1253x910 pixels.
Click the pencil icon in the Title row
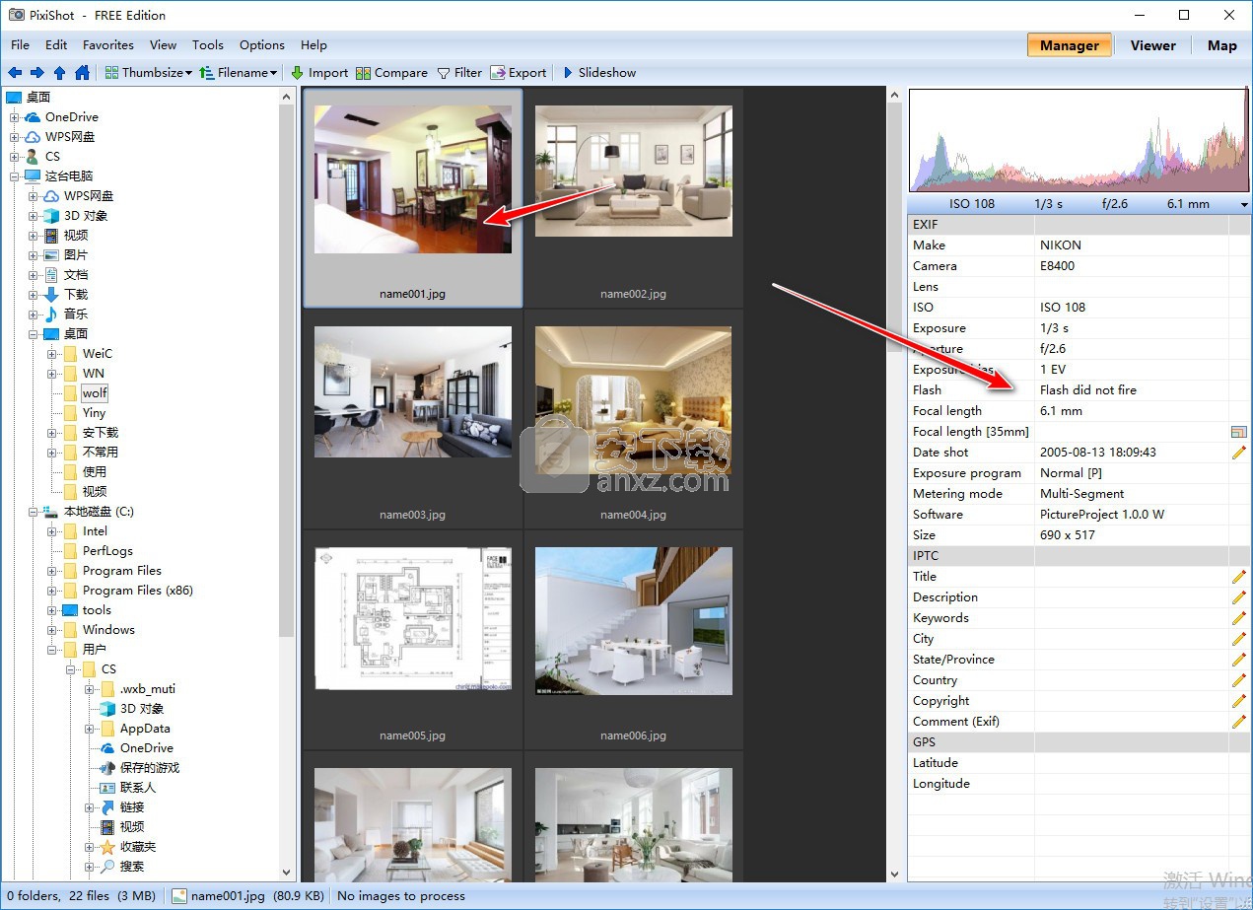click(x=1239, y=577)
